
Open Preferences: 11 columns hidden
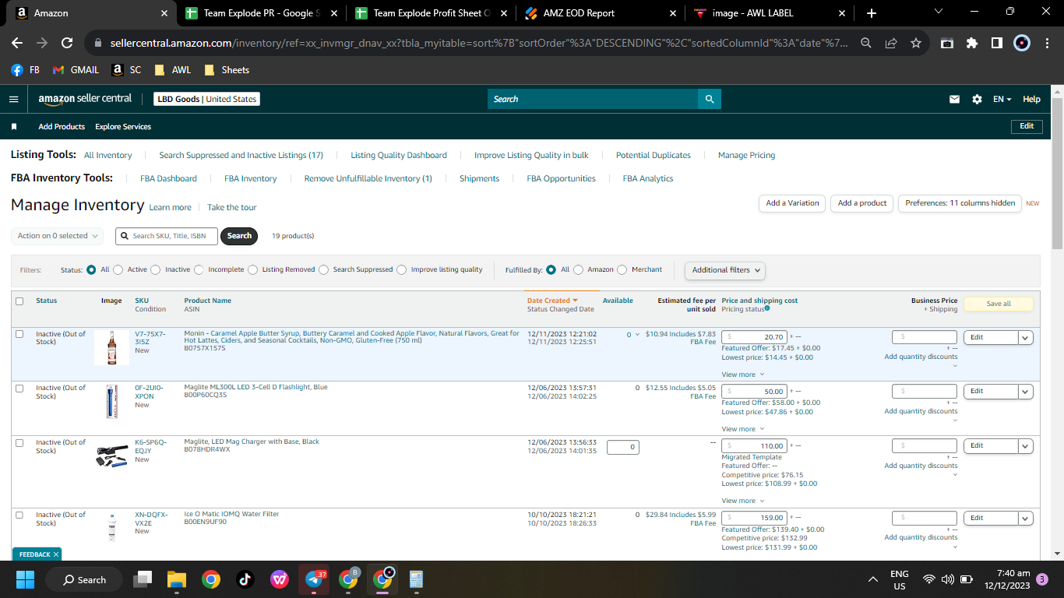[x=960, y=203]
